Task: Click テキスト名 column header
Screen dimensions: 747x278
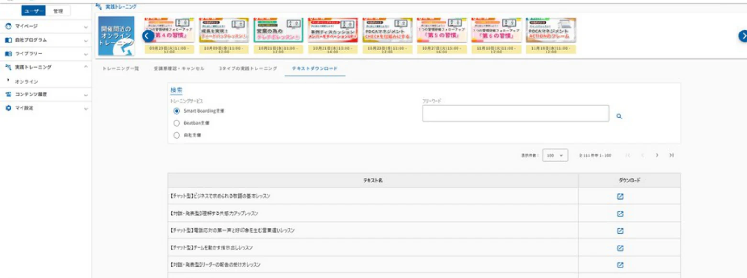Action: point(373,181)
